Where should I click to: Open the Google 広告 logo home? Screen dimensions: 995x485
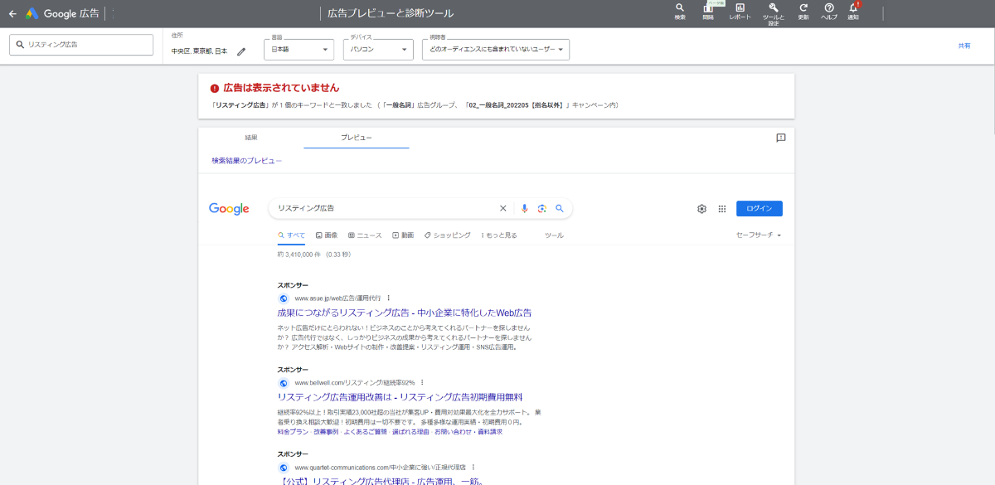click(x=62, y=13)
